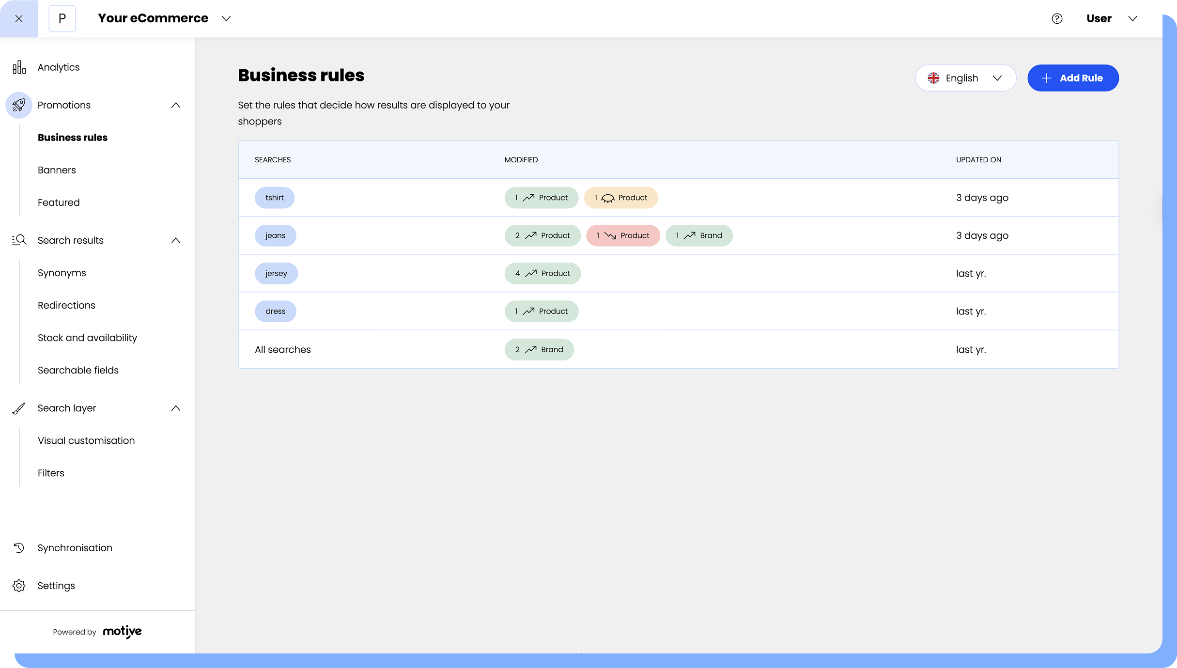Open the English language dropdown

pyautogui.click(x=965, y=78)
